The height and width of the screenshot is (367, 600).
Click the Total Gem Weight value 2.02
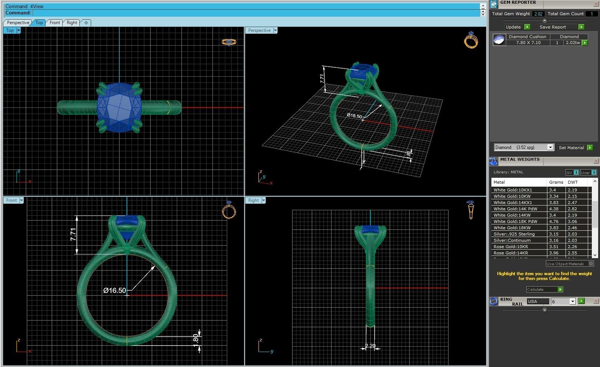[x=538, y=14]
